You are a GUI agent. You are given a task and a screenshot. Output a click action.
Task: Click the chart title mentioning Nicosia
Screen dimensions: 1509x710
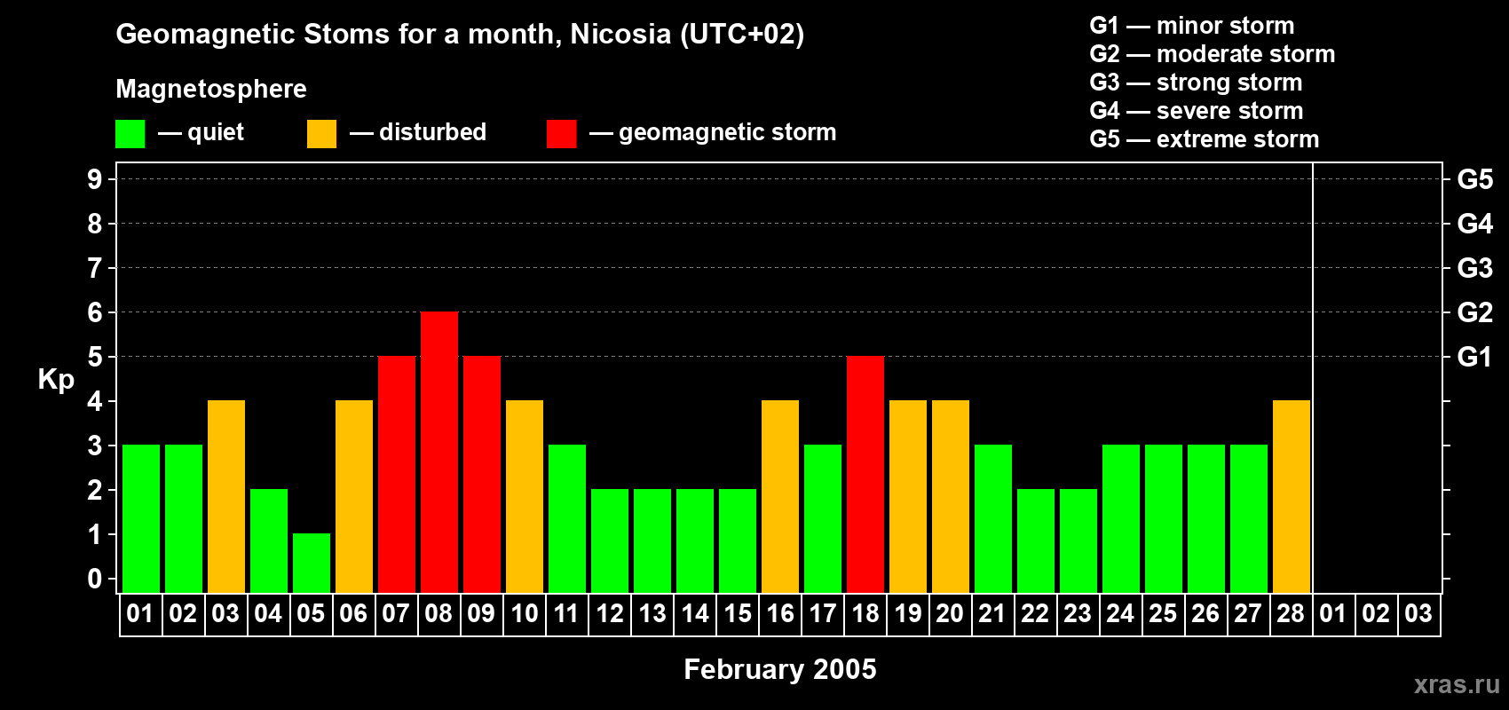[460, 35]
